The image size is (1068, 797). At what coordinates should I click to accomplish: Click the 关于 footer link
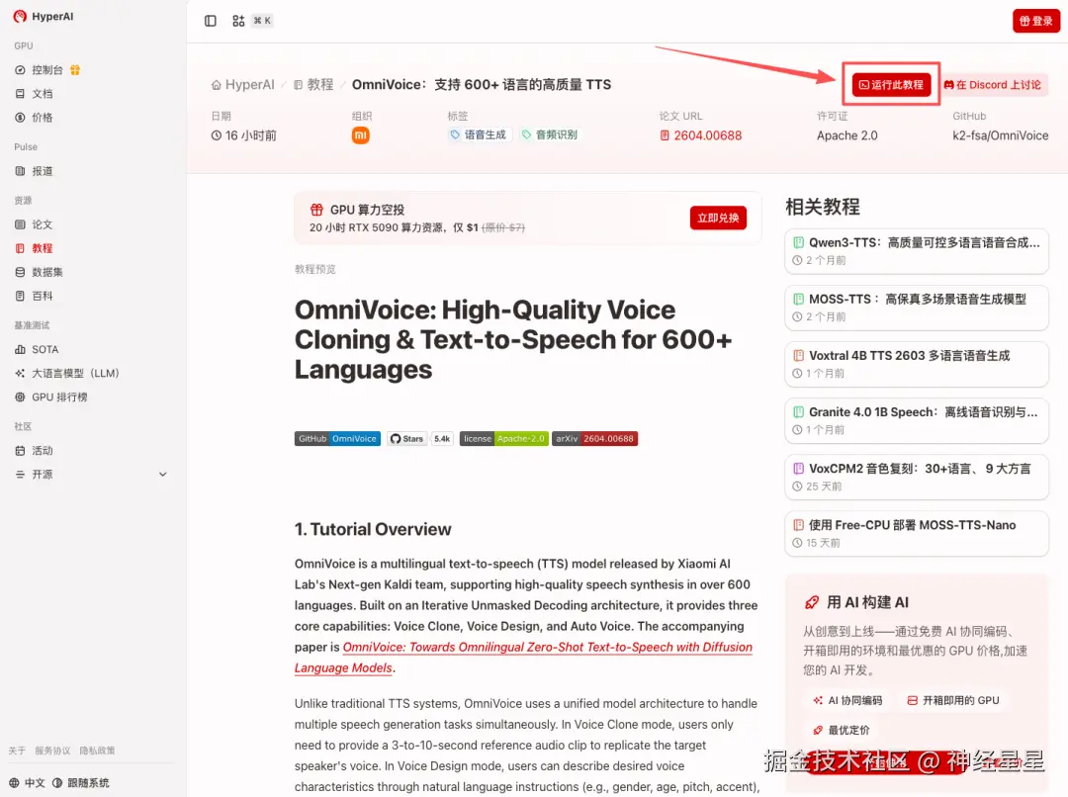[x=17, y=751]
